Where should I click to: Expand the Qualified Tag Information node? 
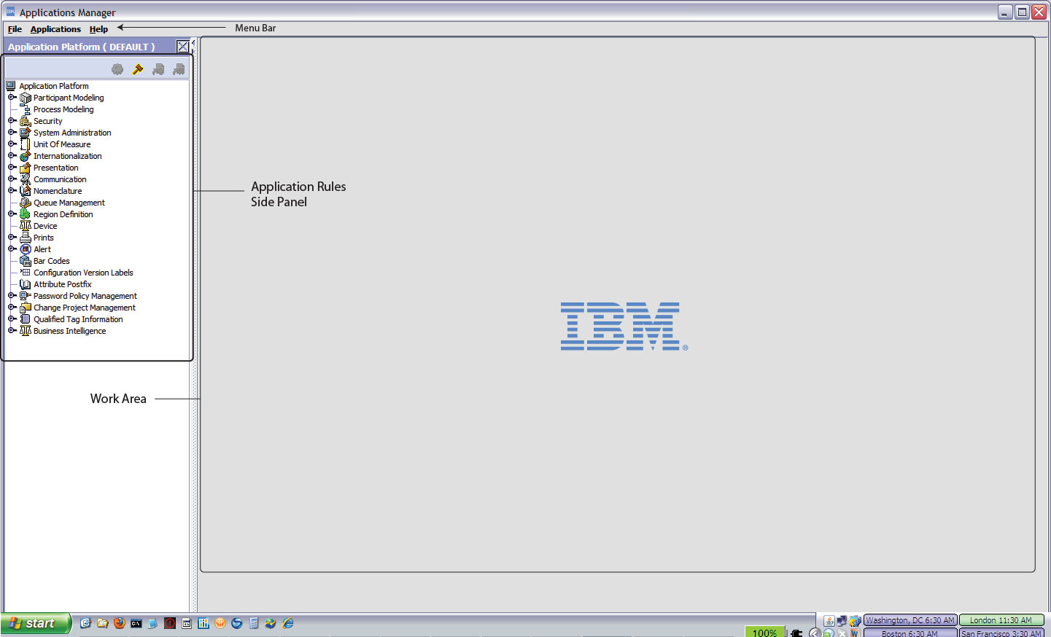point(12,318)
